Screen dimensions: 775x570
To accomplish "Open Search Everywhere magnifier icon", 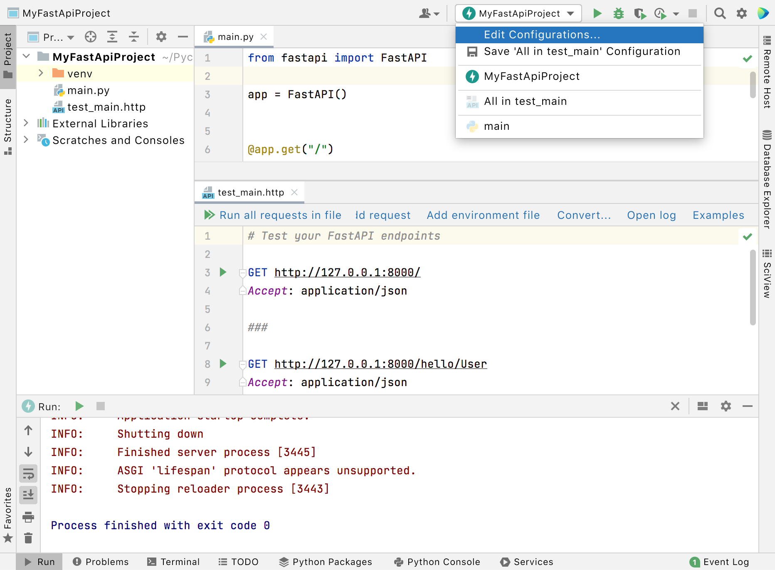I will [720, 13].
